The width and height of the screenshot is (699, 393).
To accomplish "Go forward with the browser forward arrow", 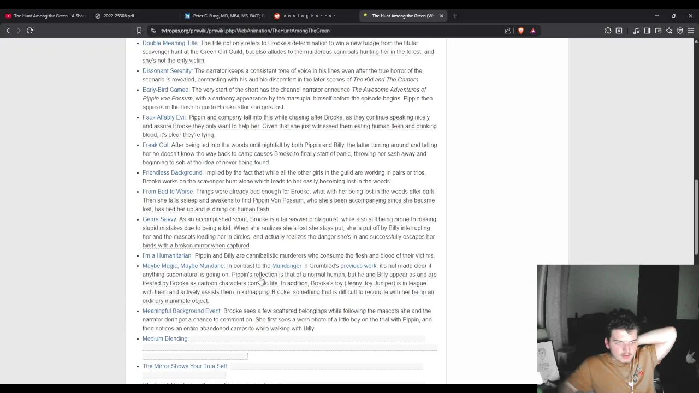I will (x=19, y=31).
